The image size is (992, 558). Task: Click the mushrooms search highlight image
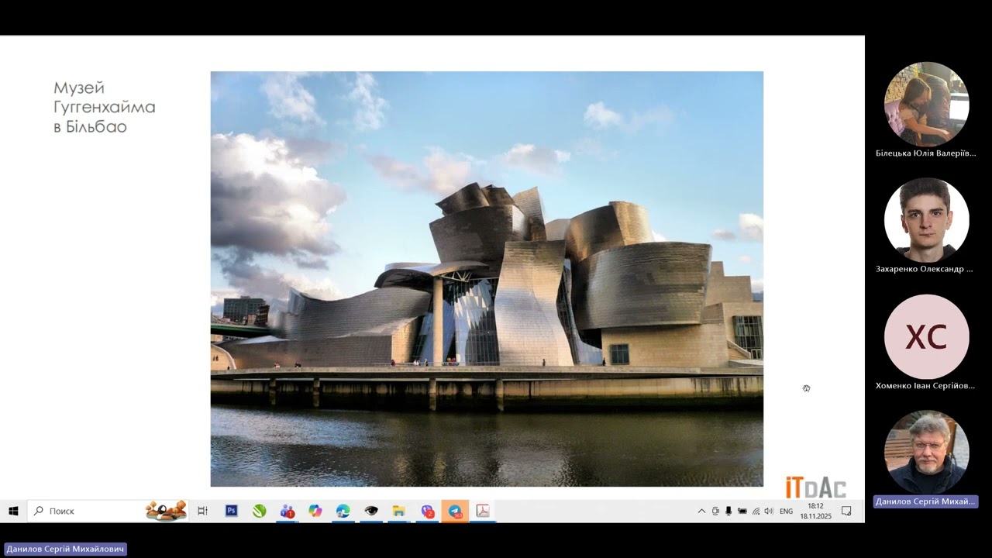pos(166,511)
